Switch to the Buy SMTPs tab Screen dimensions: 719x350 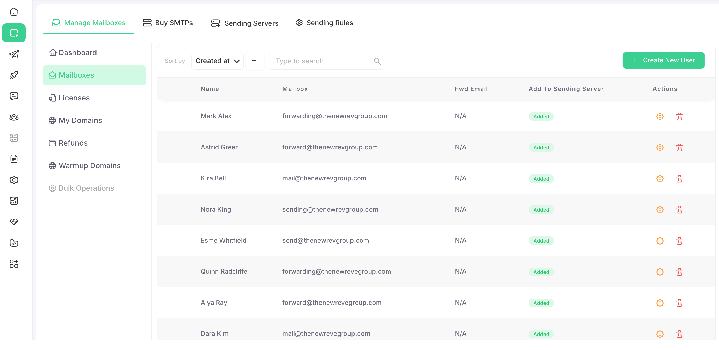(x=168, y=23)
